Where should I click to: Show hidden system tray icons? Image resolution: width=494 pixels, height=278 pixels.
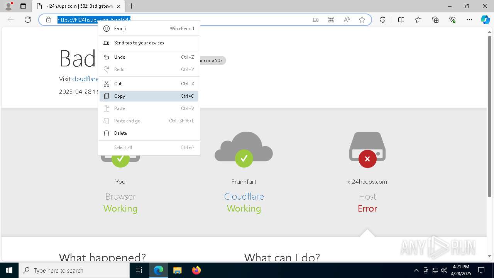416,270
